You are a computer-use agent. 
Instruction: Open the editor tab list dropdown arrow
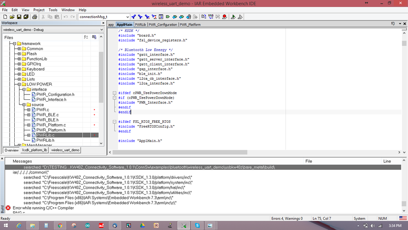(x=400, y=24)
